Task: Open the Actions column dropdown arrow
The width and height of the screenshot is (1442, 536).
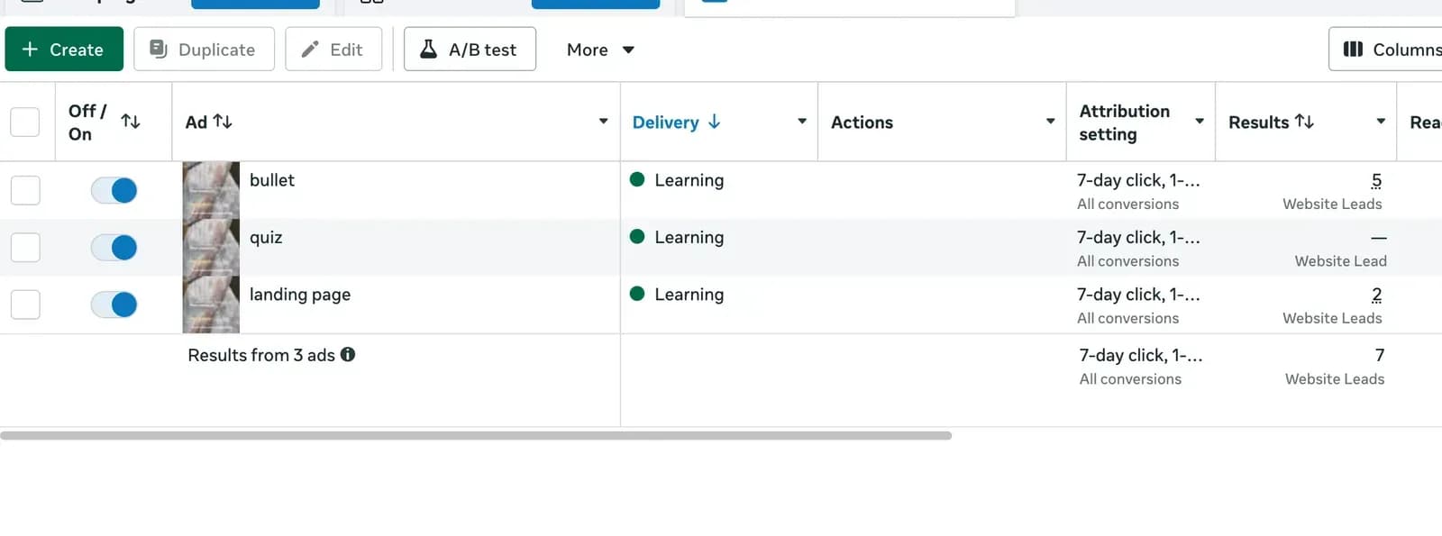Action: tap(1051, 122)
